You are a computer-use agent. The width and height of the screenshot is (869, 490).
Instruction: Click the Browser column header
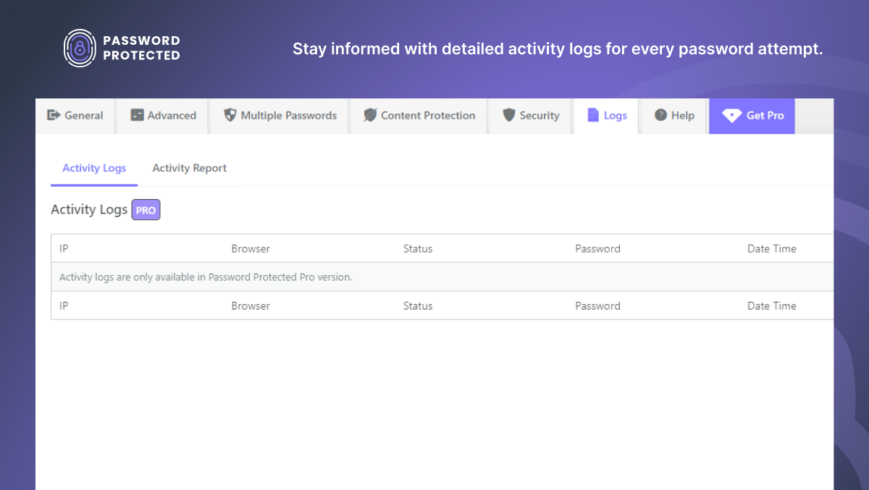click(251, 248)
